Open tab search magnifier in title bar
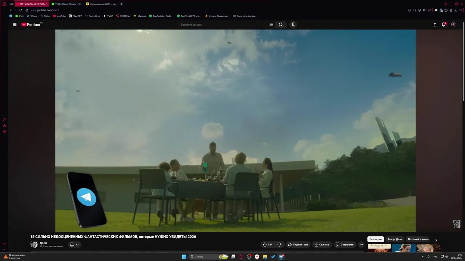The height and width of the screenshot is (261, 465). (x=446, y=4)
